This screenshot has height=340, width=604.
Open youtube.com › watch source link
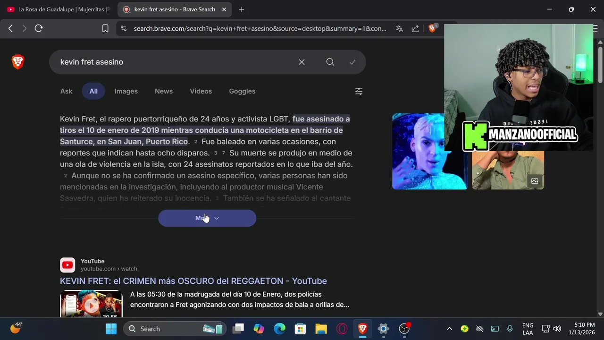click(109, 269)
